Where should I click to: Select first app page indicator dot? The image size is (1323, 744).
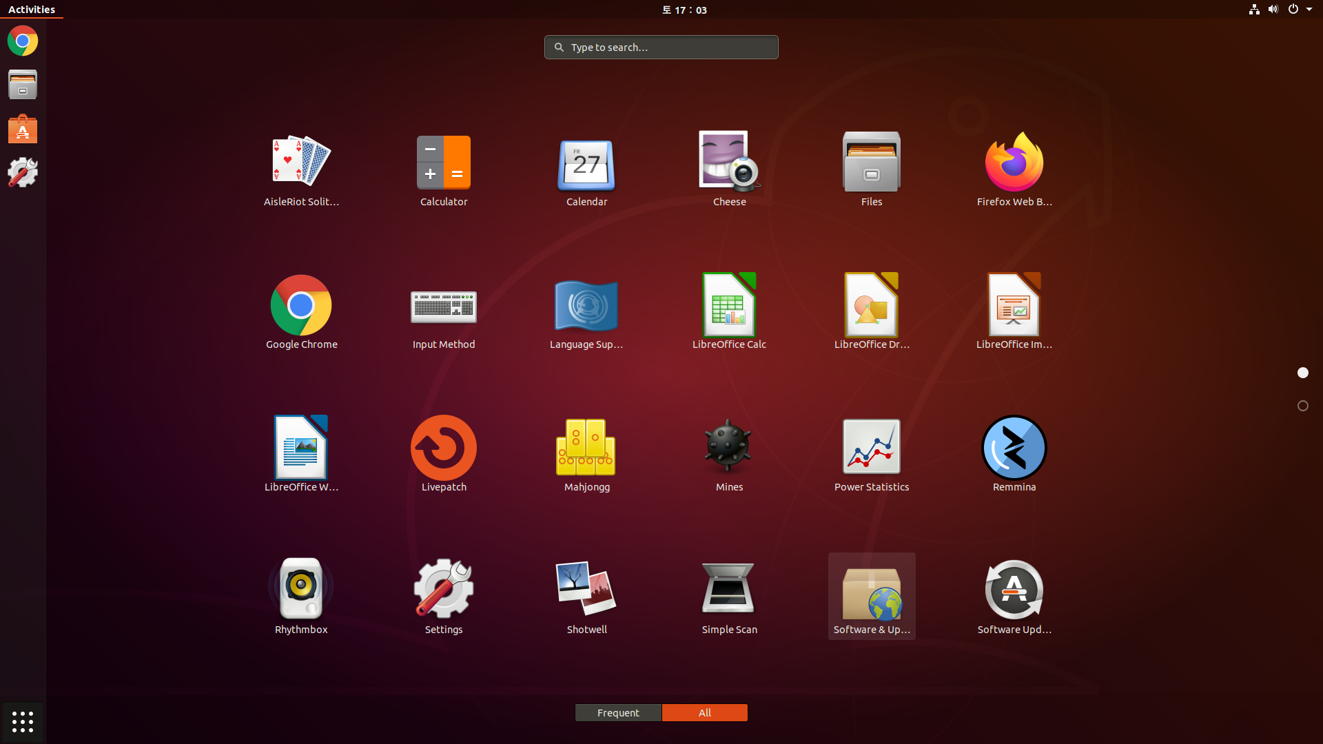coord(1302,373)
